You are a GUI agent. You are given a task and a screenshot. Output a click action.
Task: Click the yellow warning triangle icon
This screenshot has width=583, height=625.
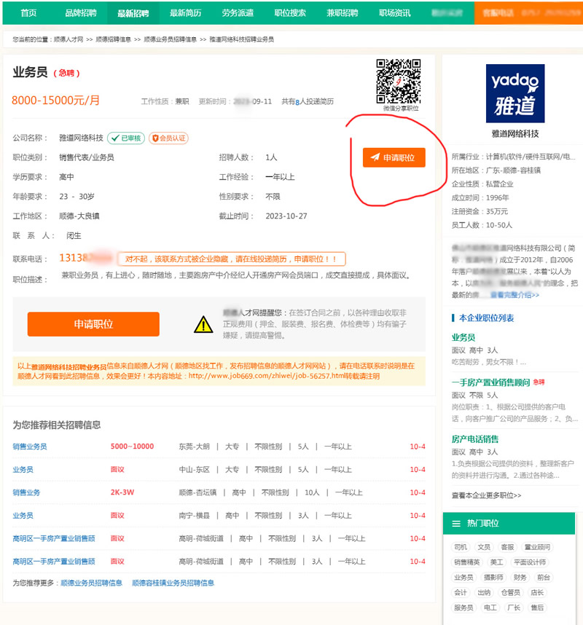tap(203, 324)
